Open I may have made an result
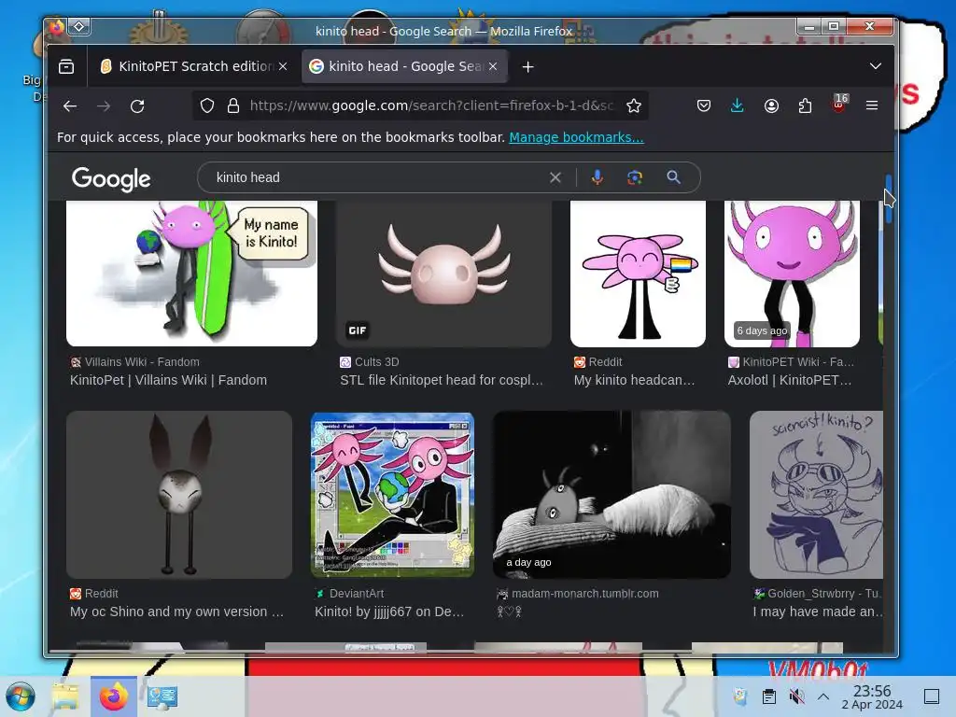Screen dimensions: 956x717 pyautogui.click(x=818, y=612)
